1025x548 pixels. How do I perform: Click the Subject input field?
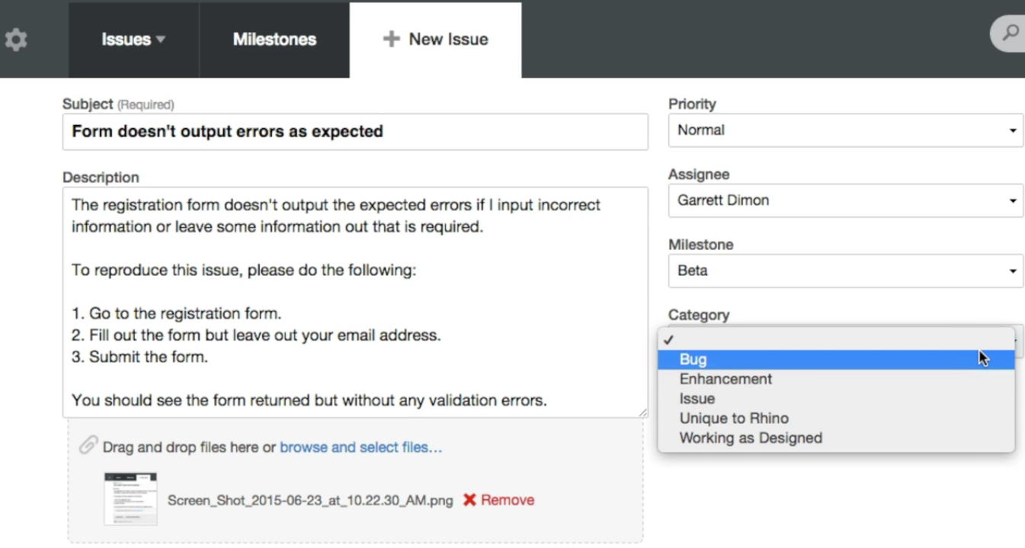[355, 132]
